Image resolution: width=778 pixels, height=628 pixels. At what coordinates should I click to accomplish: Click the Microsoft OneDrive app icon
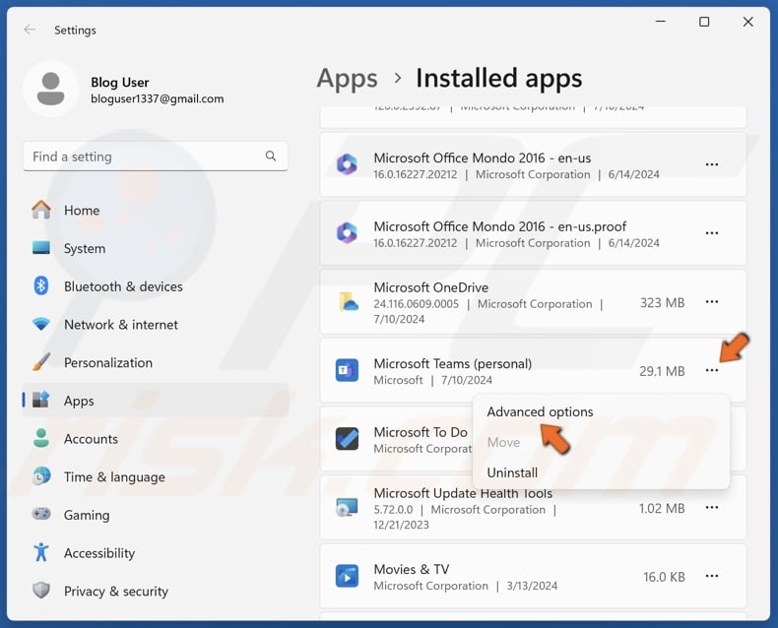click(349, 301)
